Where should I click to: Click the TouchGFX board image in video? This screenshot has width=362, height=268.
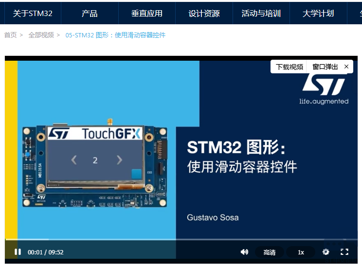[95, 163]
